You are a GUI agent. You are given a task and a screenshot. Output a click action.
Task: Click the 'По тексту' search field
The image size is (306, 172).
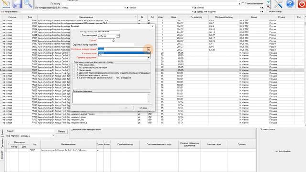tap(150, 4)
